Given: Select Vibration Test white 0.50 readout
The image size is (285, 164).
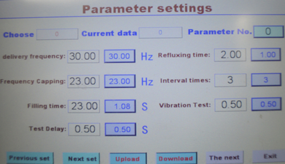Looking at the screenshot, I should tap(231, 105).
